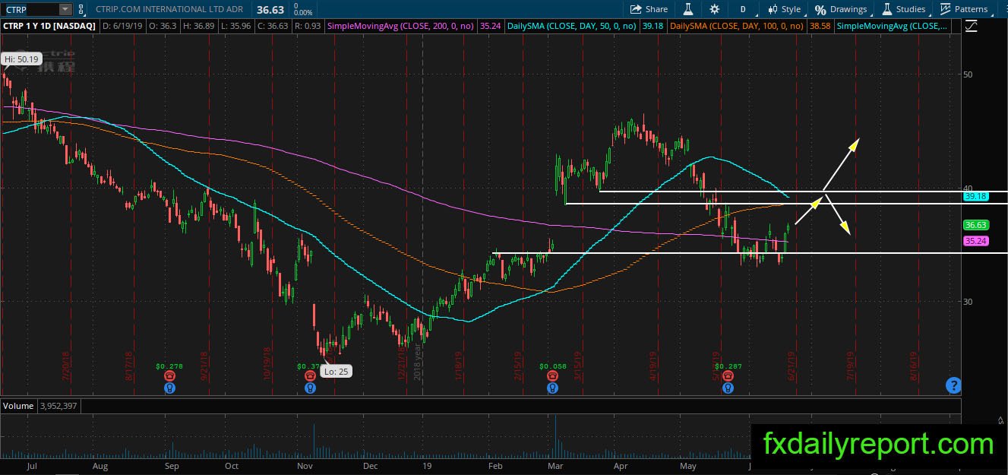Click the earnings phone icon labeled $0.058
Screen dimensions: 1008x475
tap(552, 375)
